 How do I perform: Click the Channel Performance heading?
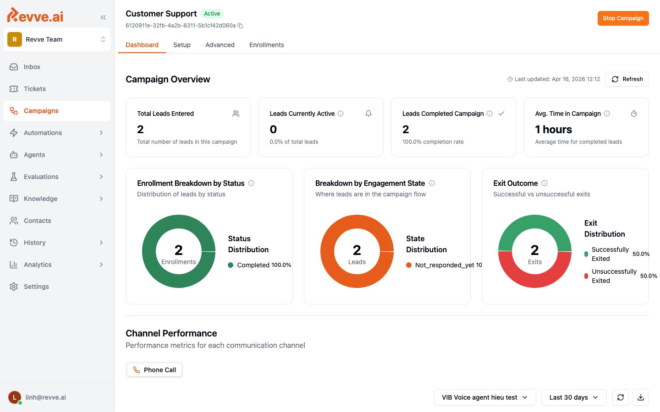point(171,333)
